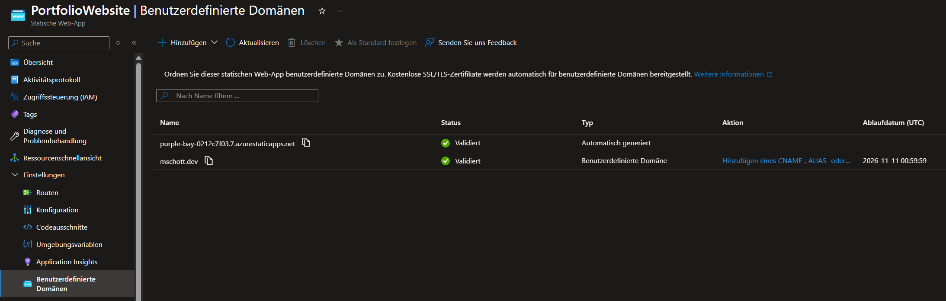Select purple-bay-0212c7f03.7.azurestaticapps.net row name
This screenshot has height=301, width=946.
coord(228,144)
